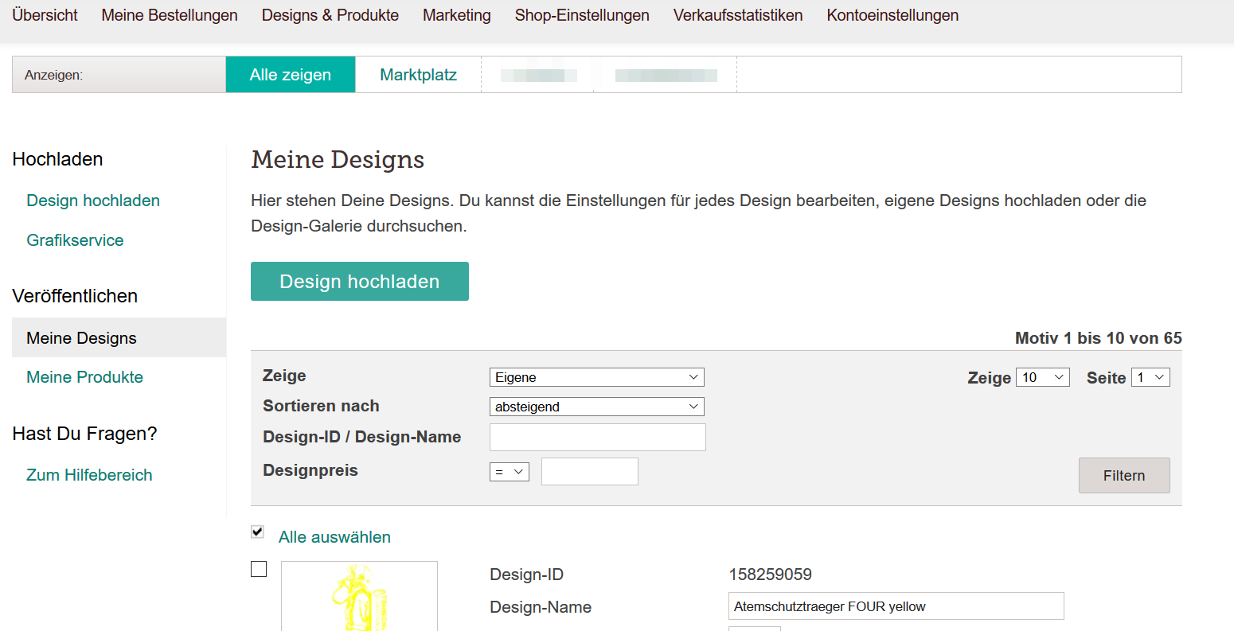Open Sortieren nach dropdown set to absteigend

click(x=596, y=407)
